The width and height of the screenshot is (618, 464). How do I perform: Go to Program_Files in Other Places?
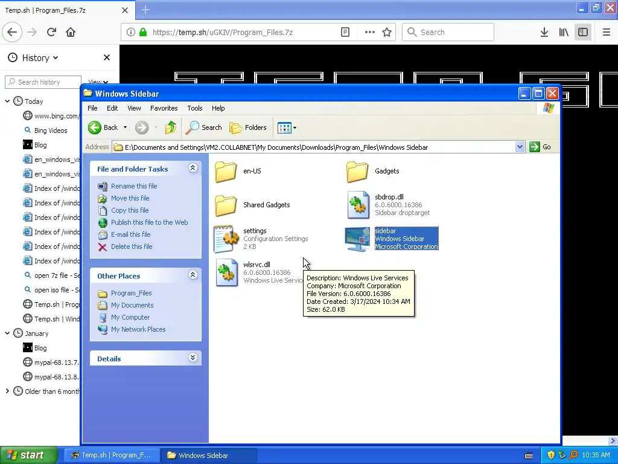(131, 293)
